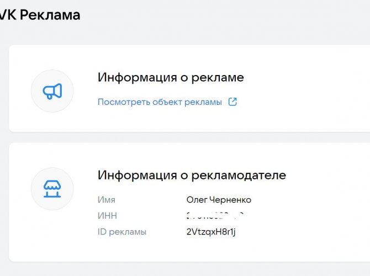Image resolution: width=370 pixels, height=276 pixels.
Task: Select the ad ID 2VtzqxH8r1j
Action: (212, 232)
